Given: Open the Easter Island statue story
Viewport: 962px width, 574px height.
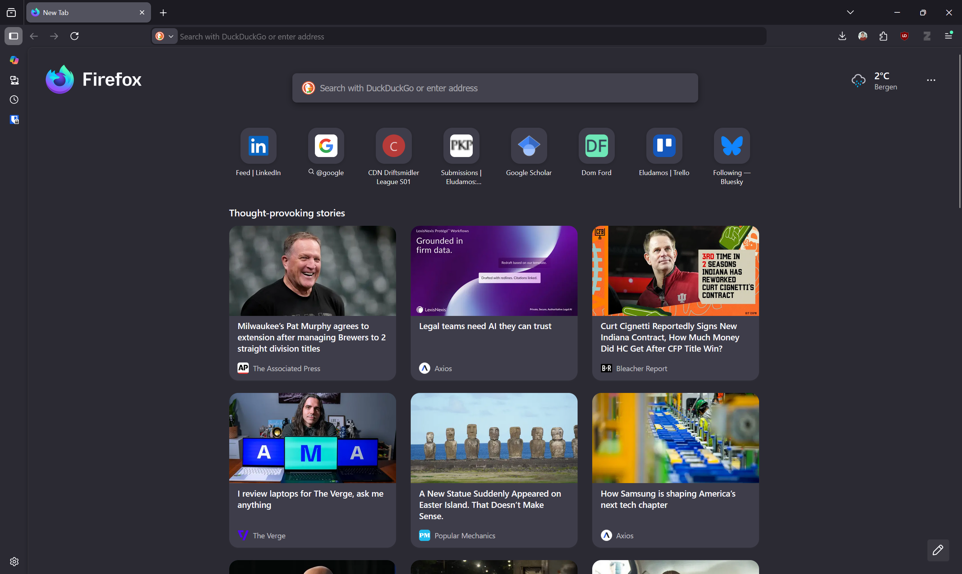Looking at the screenshot, I should pos(493,470).
